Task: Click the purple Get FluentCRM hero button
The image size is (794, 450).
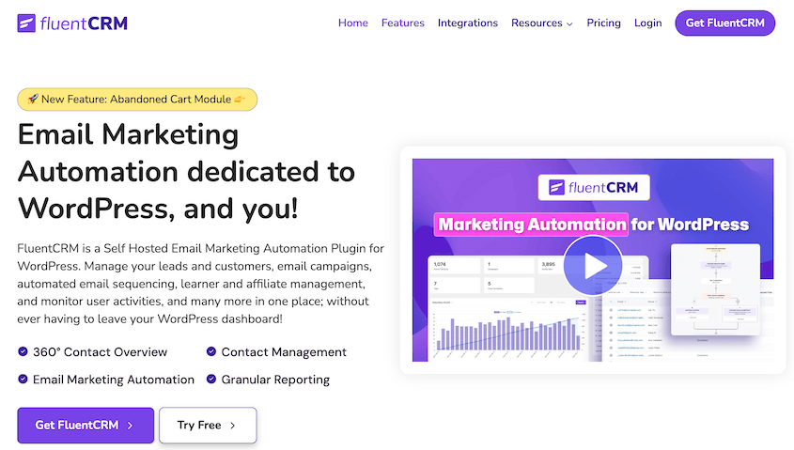Action: [x=86, y=426]
